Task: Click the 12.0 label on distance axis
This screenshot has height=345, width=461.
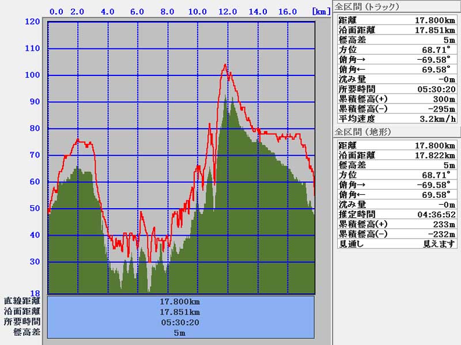Action: pos(228,11)
